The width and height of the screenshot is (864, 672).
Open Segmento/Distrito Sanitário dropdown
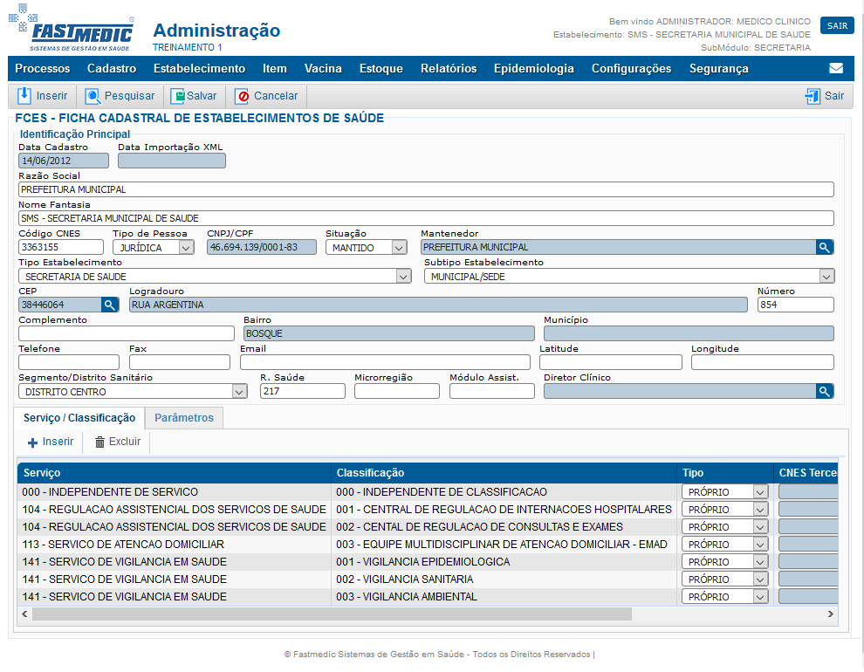(239, 392)
